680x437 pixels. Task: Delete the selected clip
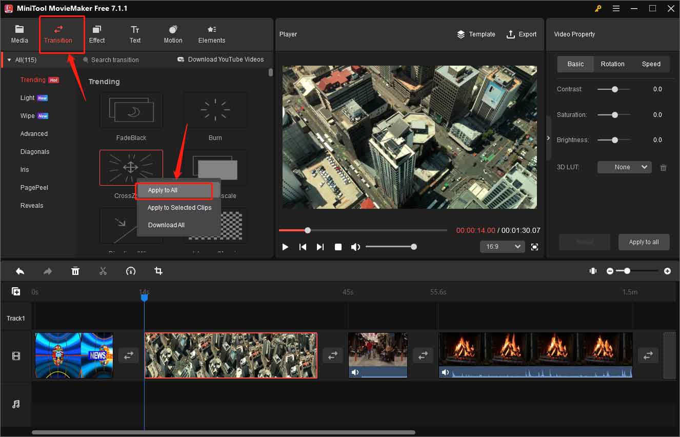click(x=75, y=271)
